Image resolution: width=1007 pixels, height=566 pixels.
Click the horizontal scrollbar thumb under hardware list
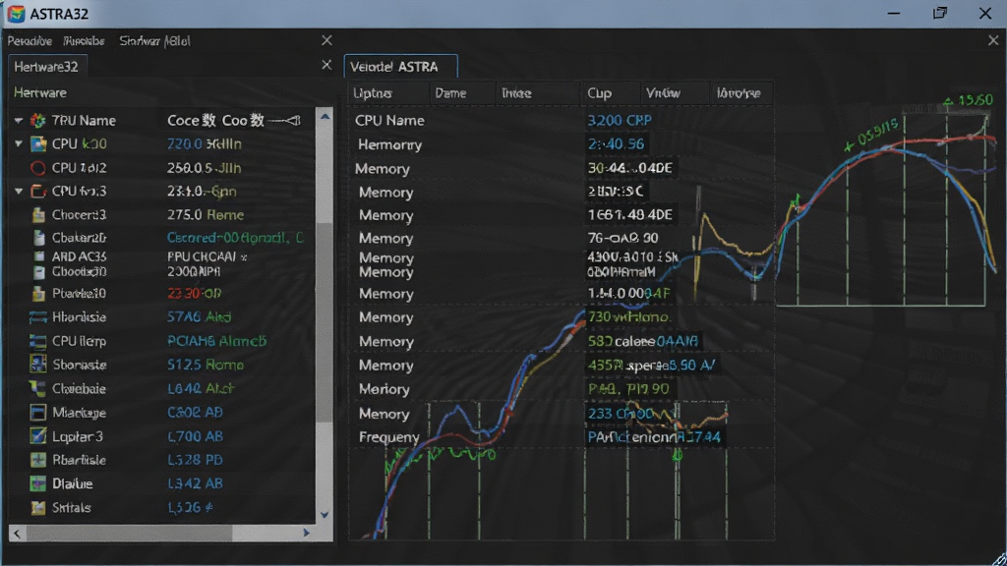point(129,534)
